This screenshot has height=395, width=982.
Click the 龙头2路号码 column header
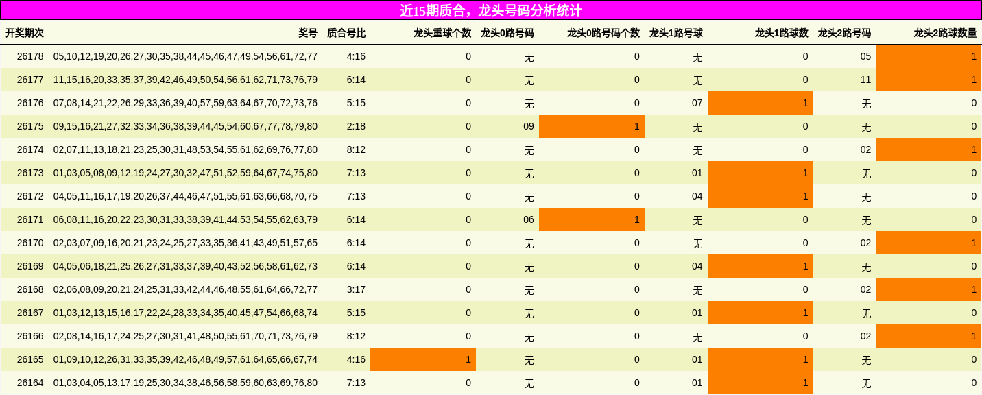click(x=844, y=33)
